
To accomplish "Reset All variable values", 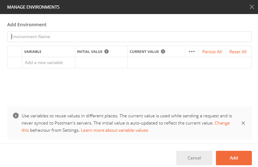I will pos(238,52).
